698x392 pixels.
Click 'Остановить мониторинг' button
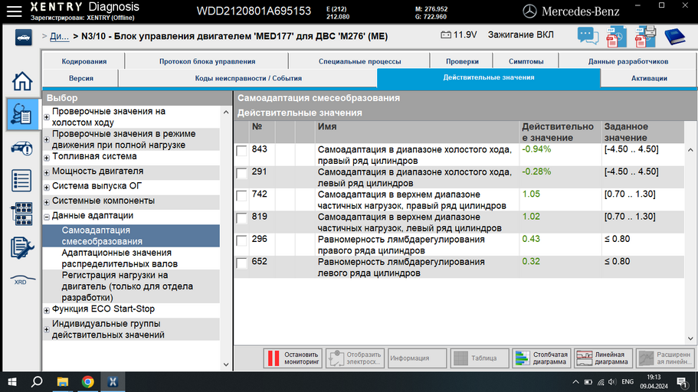click(293, 358)
